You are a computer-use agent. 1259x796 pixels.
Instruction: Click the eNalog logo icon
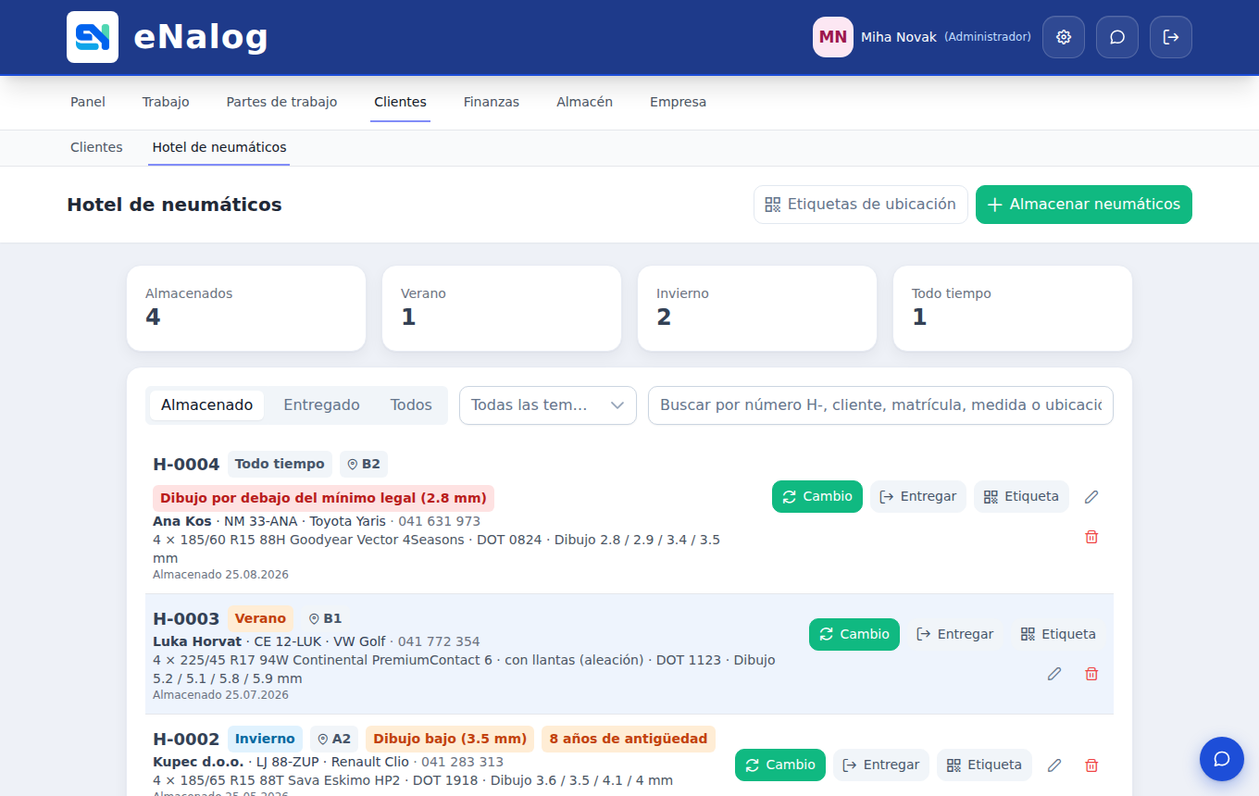[93, 37]
